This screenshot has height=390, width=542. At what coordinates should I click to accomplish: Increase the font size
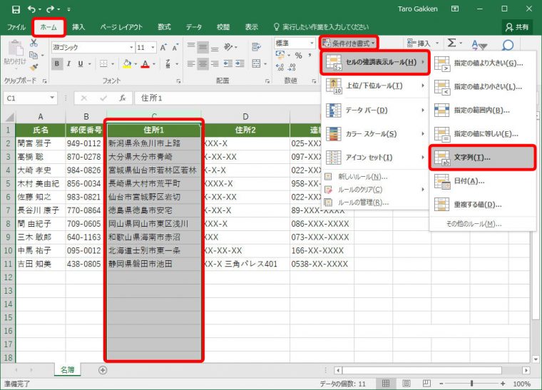click(163, 47)
